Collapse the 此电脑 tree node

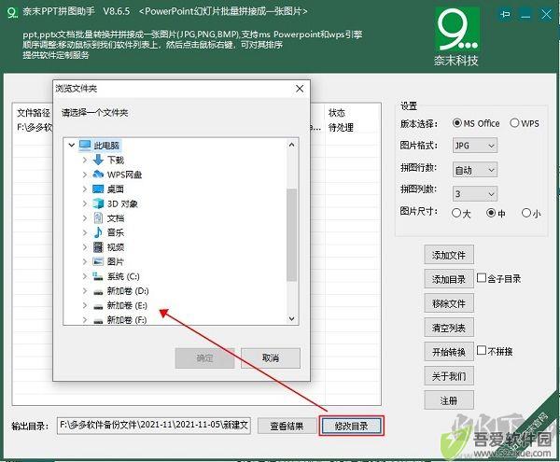(72, 145)
